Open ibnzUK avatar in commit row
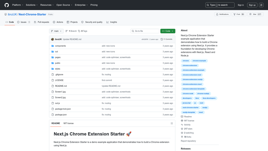The width and height of the screenshot is (268, 151). pos(53,39)
